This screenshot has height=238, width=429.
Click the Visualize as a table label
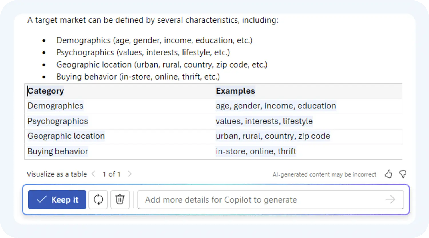coord(57,174)
